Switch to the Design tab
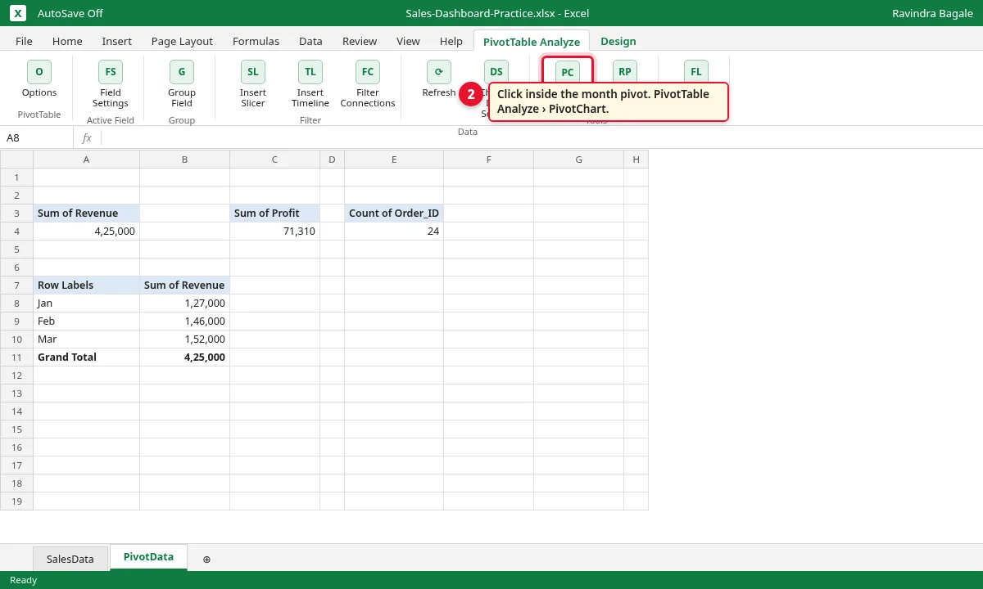Image resolution: width=983 pixels, height=589 pixels. click(x=618, y=41)
